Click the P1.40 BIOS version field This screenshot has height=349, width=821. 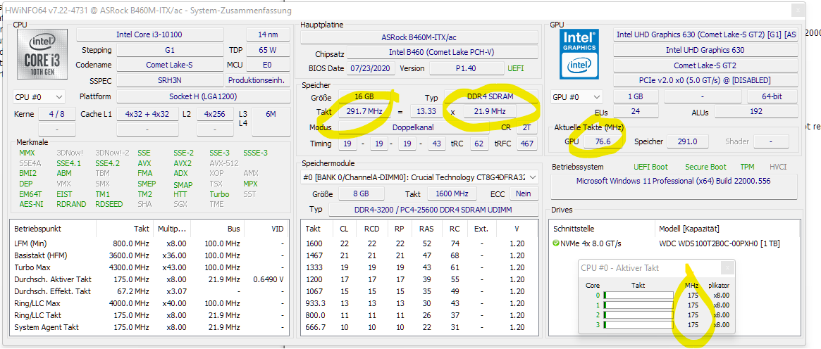tap(466, 68)
